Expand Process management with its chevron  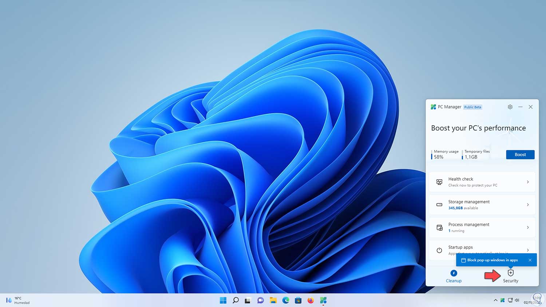click(528, 227)
